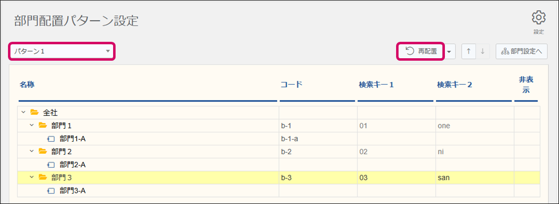
Task: Click the 検索キー1 cell showing 02
Action: [x=363, y=151]
